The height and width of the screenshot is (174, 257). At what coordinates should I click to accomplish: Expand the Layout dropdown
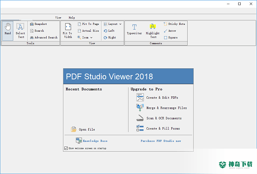[x=113, y=24]
